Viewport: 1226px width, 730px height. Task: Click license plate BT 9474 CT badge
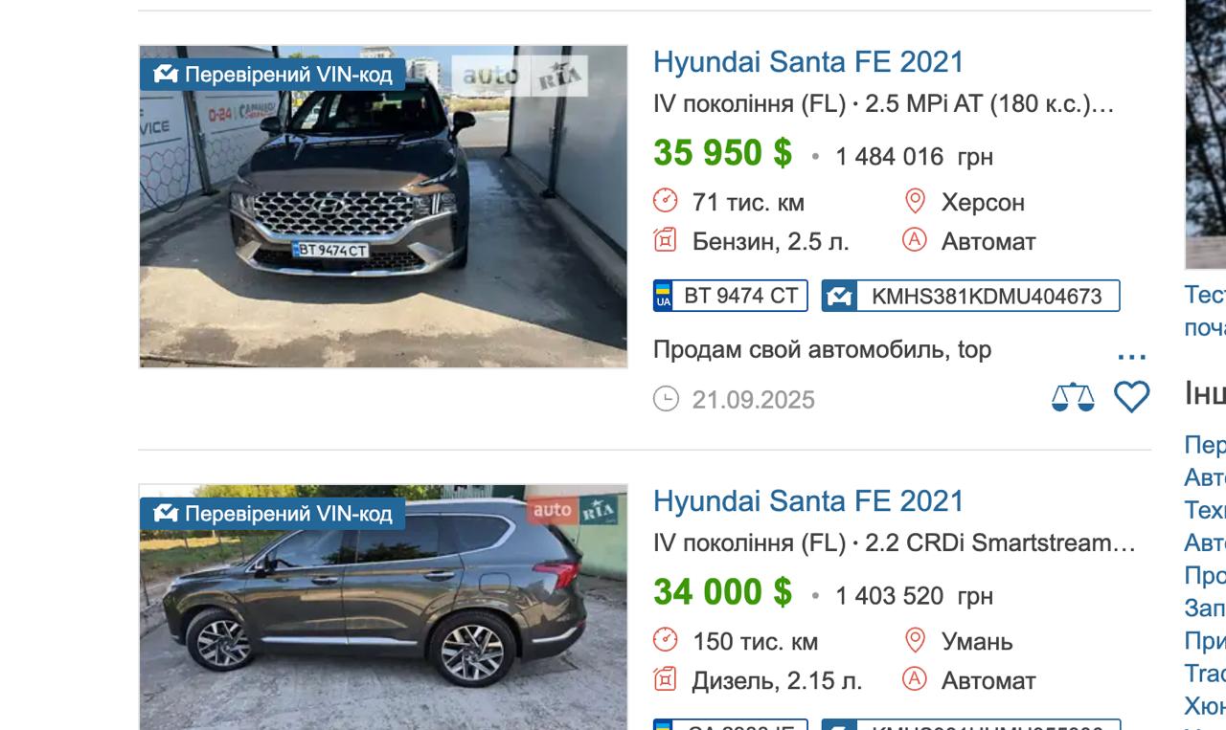[x=731, y=296]
